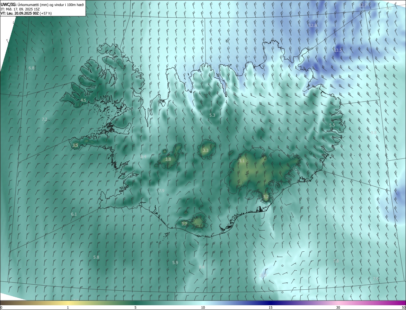Viewport: 406px width, 310px height.
Task: Click the 3.3 value label on the glacier
Action: (206, 150)
